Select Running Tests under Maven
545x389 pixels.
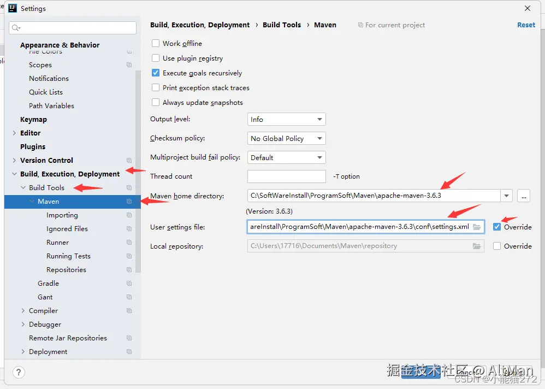pos(68,256)
